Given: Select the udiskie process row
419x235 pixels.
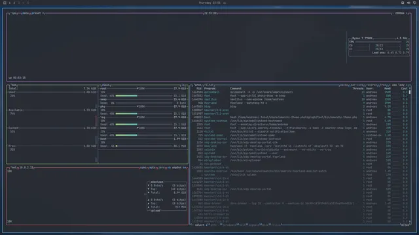Looking at the screenshot, I should (300, 149).
